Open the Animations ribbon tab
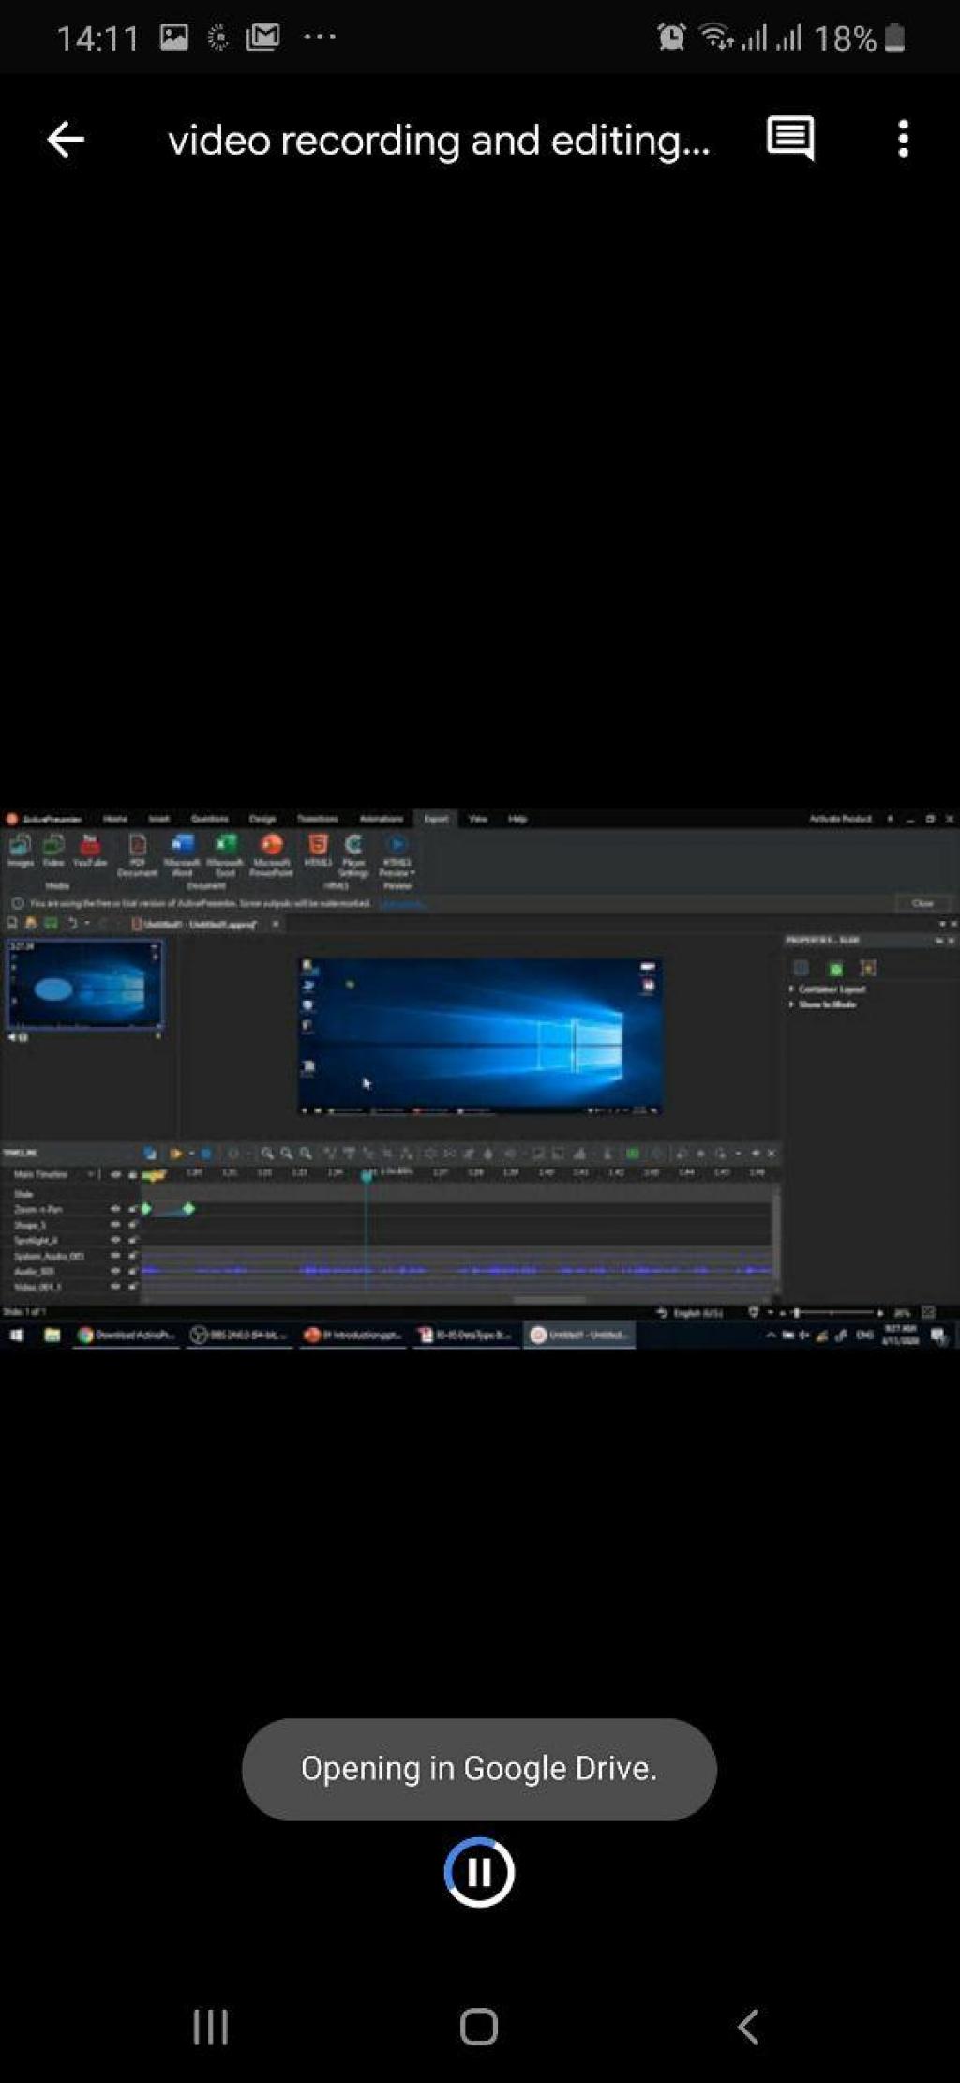Image resolution: width=960 pixels, height=2083 pixels. (381, 819)
